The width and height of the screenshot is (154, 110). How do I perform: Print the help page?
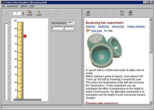pos(131,13)
